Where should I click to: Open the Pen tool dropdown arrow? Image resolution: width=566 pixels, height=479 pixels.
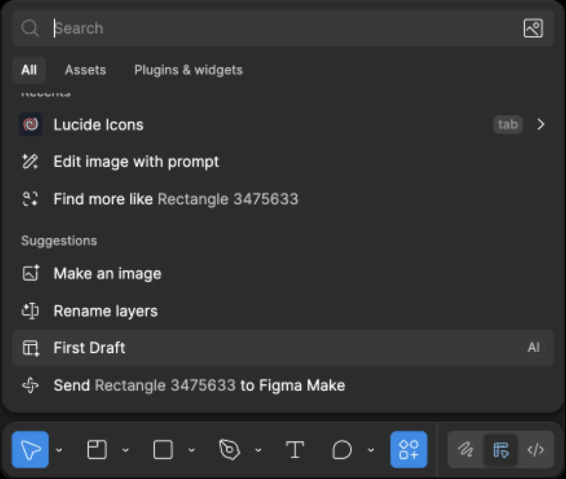click(258, 450)
